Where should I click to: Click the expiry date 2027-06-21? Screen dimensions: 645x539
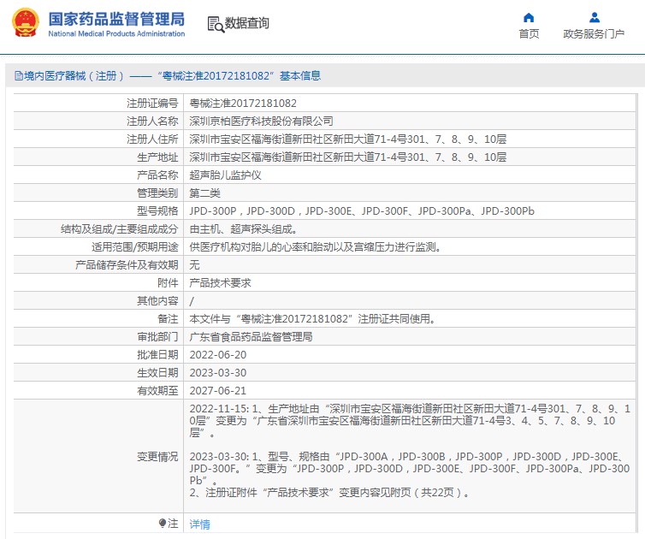[217, 390]
